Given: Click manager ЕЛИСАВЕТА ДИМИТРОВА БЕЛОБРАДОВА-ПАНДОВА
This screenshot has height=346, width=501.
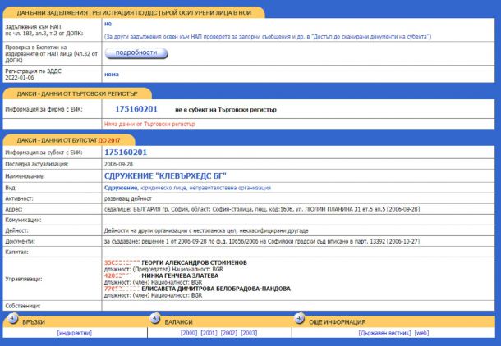Looking at the screenshot, I should click(x=216, y=289).
